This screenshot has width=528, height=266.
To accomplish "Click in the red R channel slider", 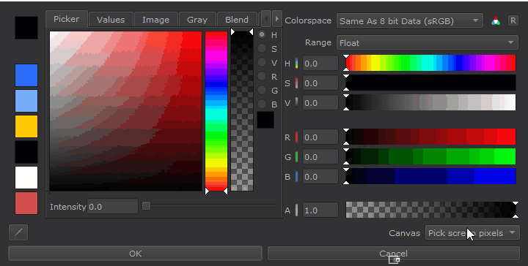I will [430, 137].
